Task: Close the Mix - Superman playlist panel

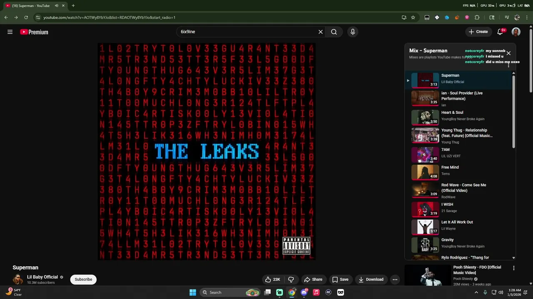Action: click(x=508, y=53)
